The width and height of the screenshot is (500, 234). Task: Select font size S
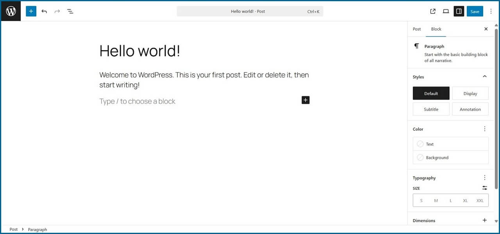pos(421,200)
